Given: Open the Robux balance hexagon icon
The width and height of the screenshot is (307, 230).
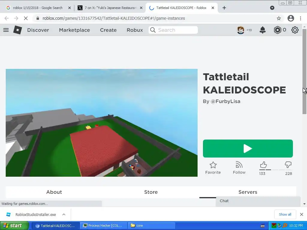Looking at the screenshot, I should pyautogui.click(x=277, y=30).
